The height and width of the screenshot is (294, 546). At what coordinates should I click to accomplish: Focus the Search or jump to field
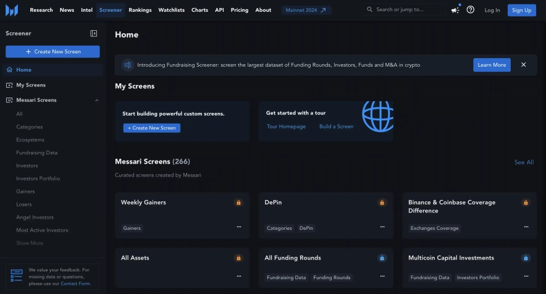coord(408,10)
